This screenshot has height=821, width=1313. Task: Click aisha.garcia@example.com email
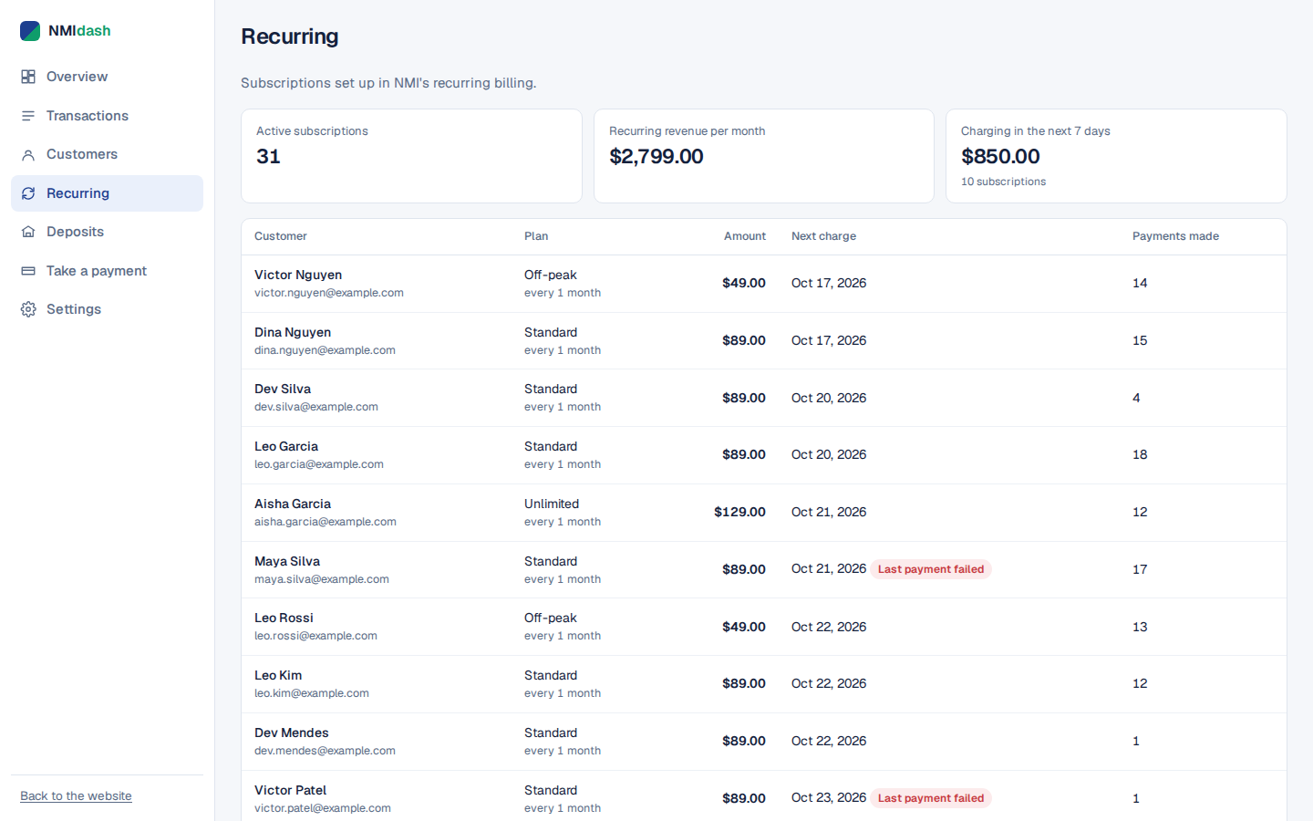point(326,522)
